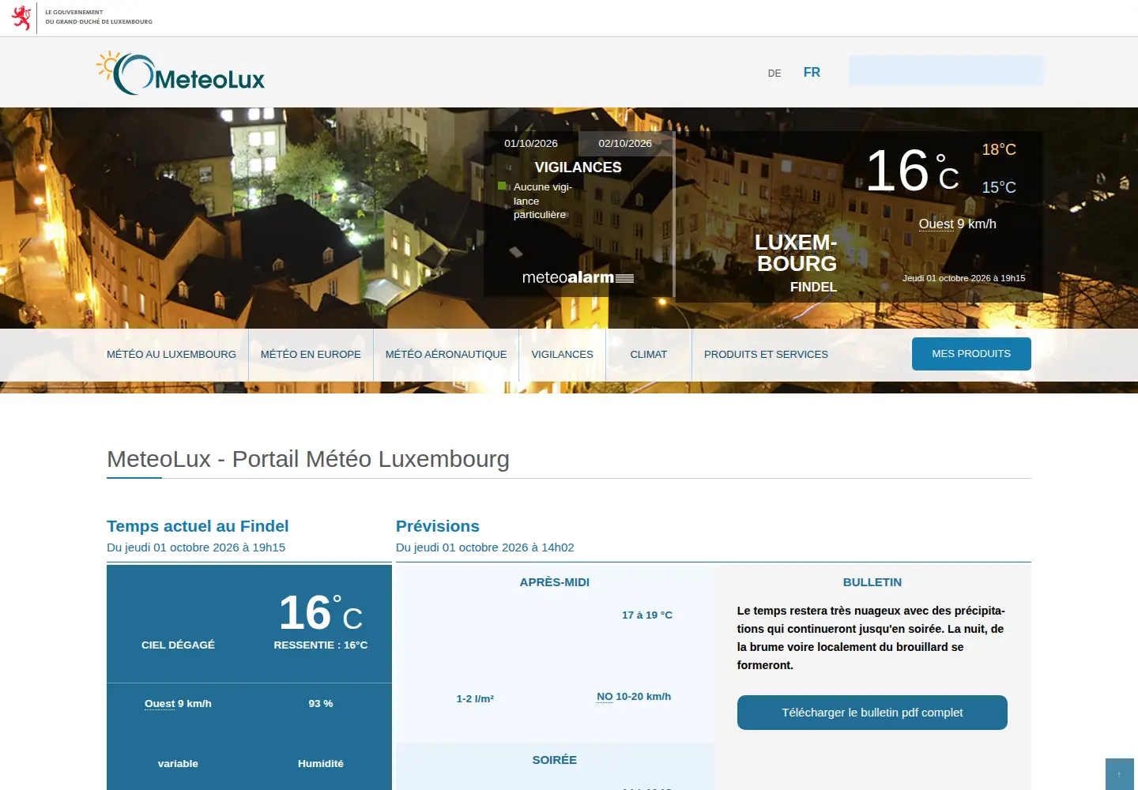Click the 'Humidité' label
This screenshot has width=1138, height=790.
pyautogui.click(x=321, y=763)
